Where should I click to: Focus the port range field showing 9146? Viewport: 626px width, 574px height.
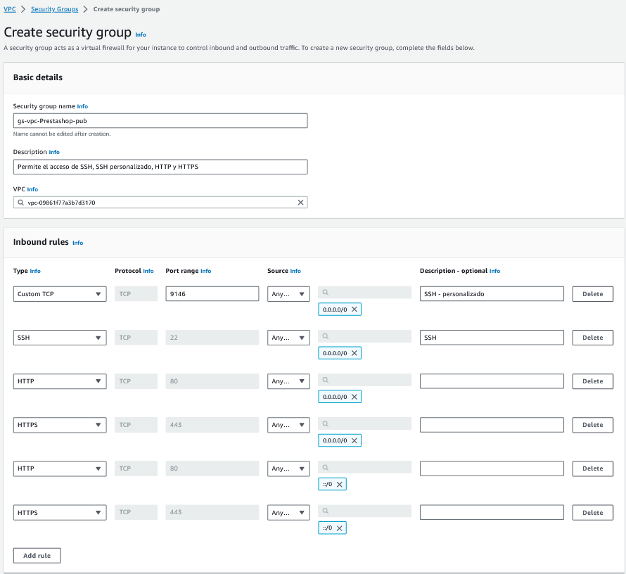pos(212,294)
